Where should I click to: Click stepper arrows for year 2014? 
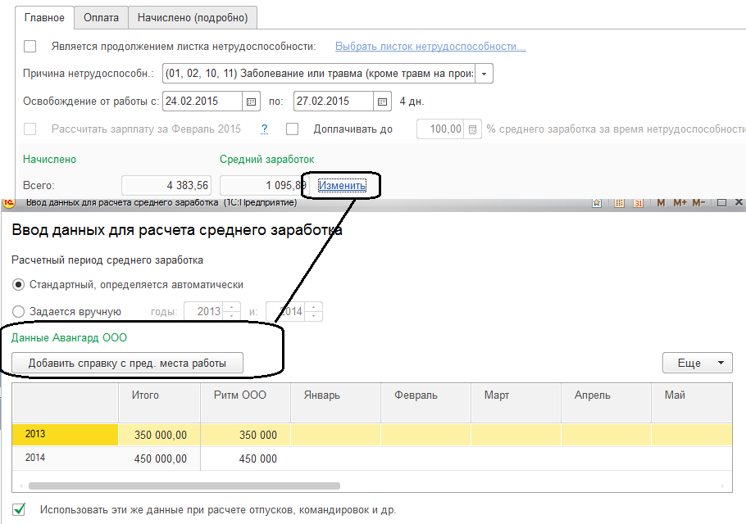313,312
